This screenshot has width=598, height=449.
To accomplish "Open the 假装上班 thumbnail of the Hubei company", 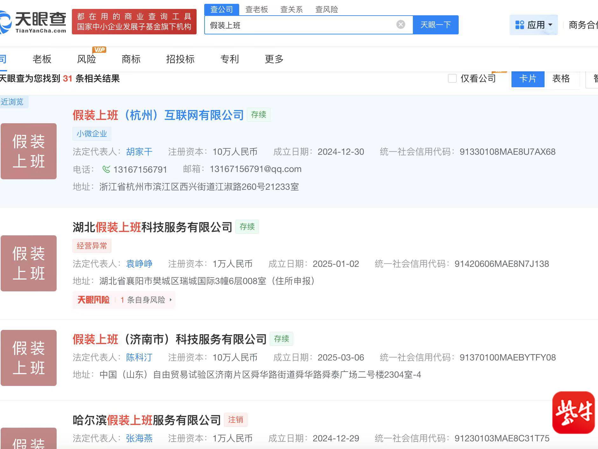I will (x=29, y=263).
